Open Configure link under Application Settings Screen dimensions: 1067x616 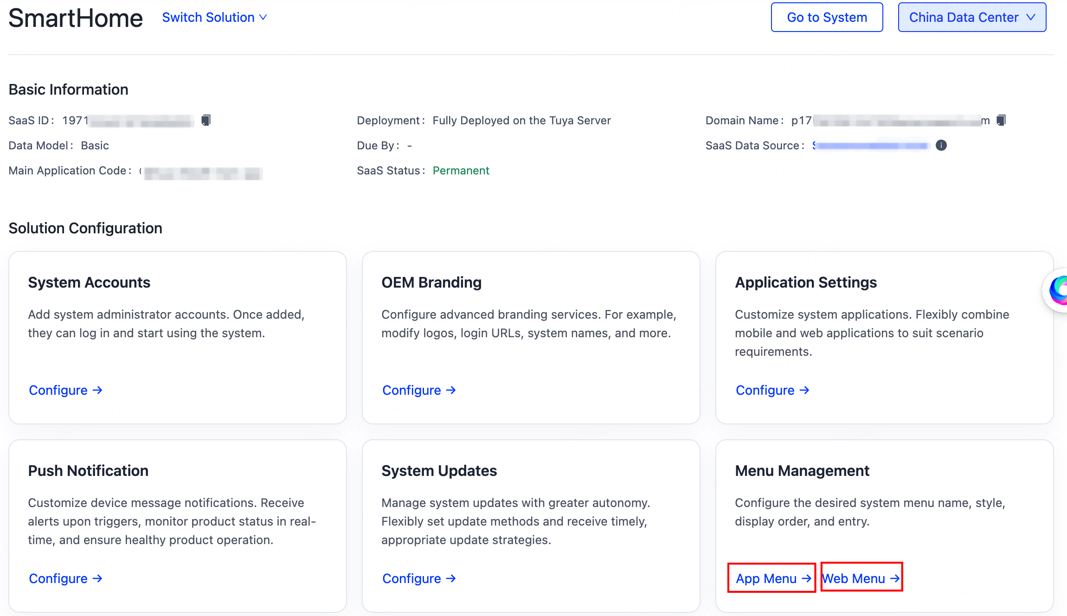(765, 390)
